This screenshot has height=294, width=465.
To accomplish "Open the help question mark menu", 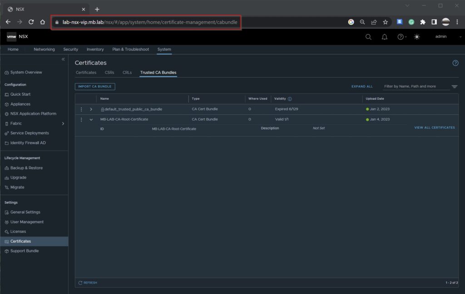I will click(x=401, y=37).
